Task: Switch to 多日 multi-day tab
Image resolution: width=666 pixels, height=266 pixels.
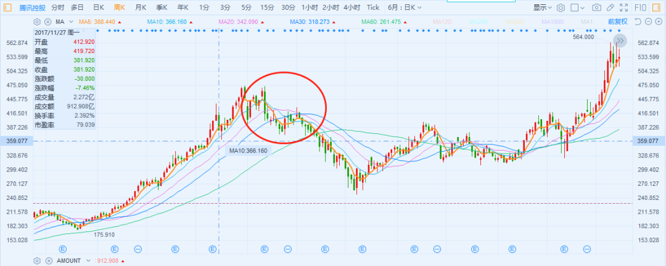Action: pos(78,7)
